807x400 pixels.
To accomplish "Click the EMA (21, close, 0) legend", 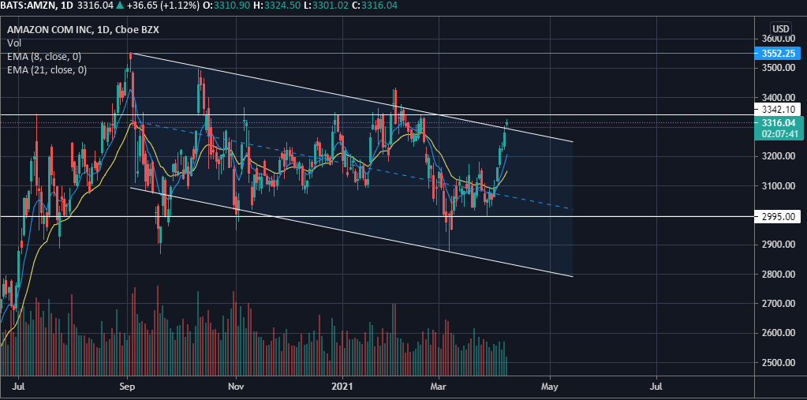I will point(47,70).
